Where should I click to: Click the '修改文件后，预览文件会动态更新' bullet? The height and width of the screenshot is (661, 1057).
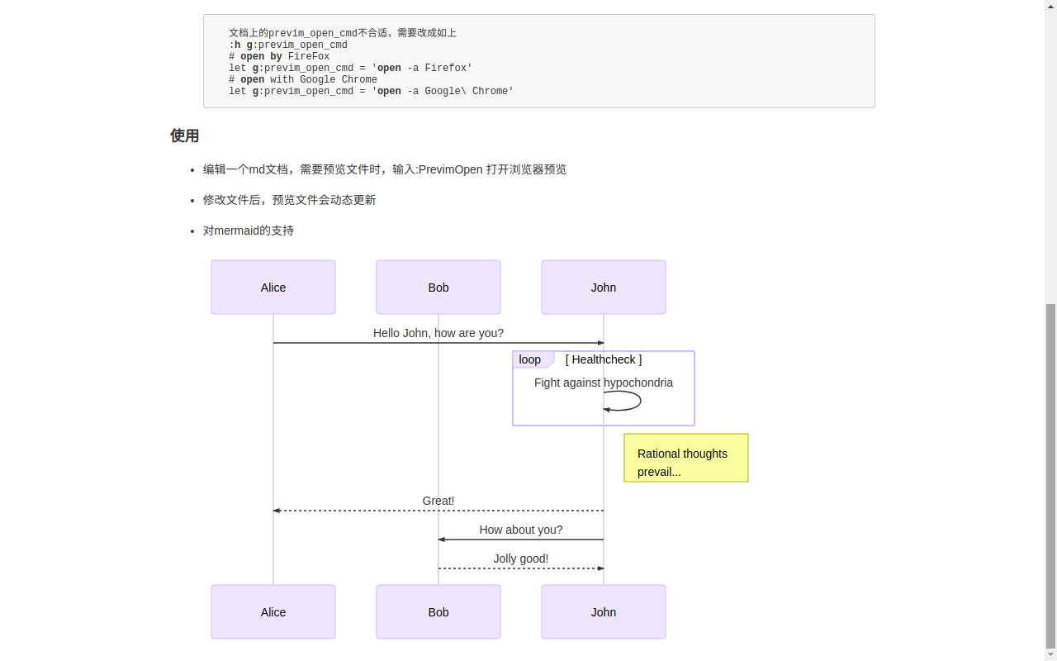tap(290, 200)
